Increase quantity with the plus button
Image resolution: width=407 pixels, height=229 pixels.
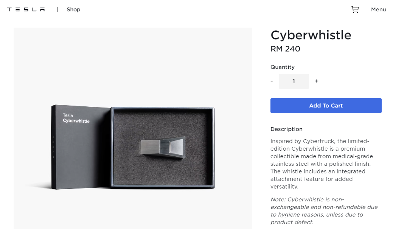point(317,81)
